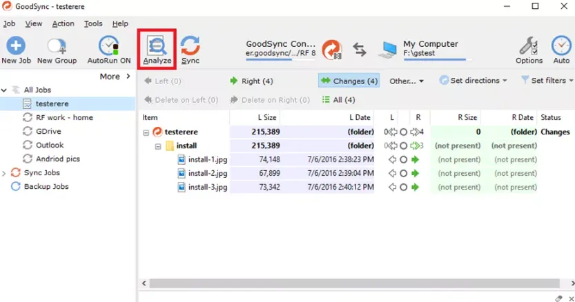Click the Changes (4) filter button
The width and height of the screenshot is (575, 302).
[x=349, y=81]
